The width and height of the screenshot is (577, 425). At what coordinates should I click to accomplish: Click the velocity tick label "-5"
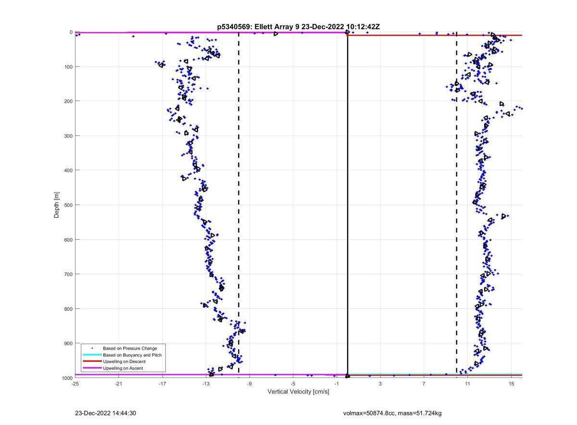293,384
